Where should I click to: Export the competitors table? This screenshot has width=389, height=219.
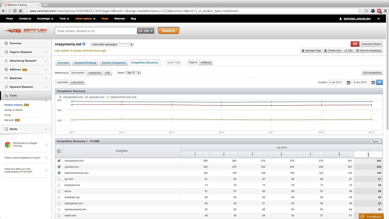376,141
